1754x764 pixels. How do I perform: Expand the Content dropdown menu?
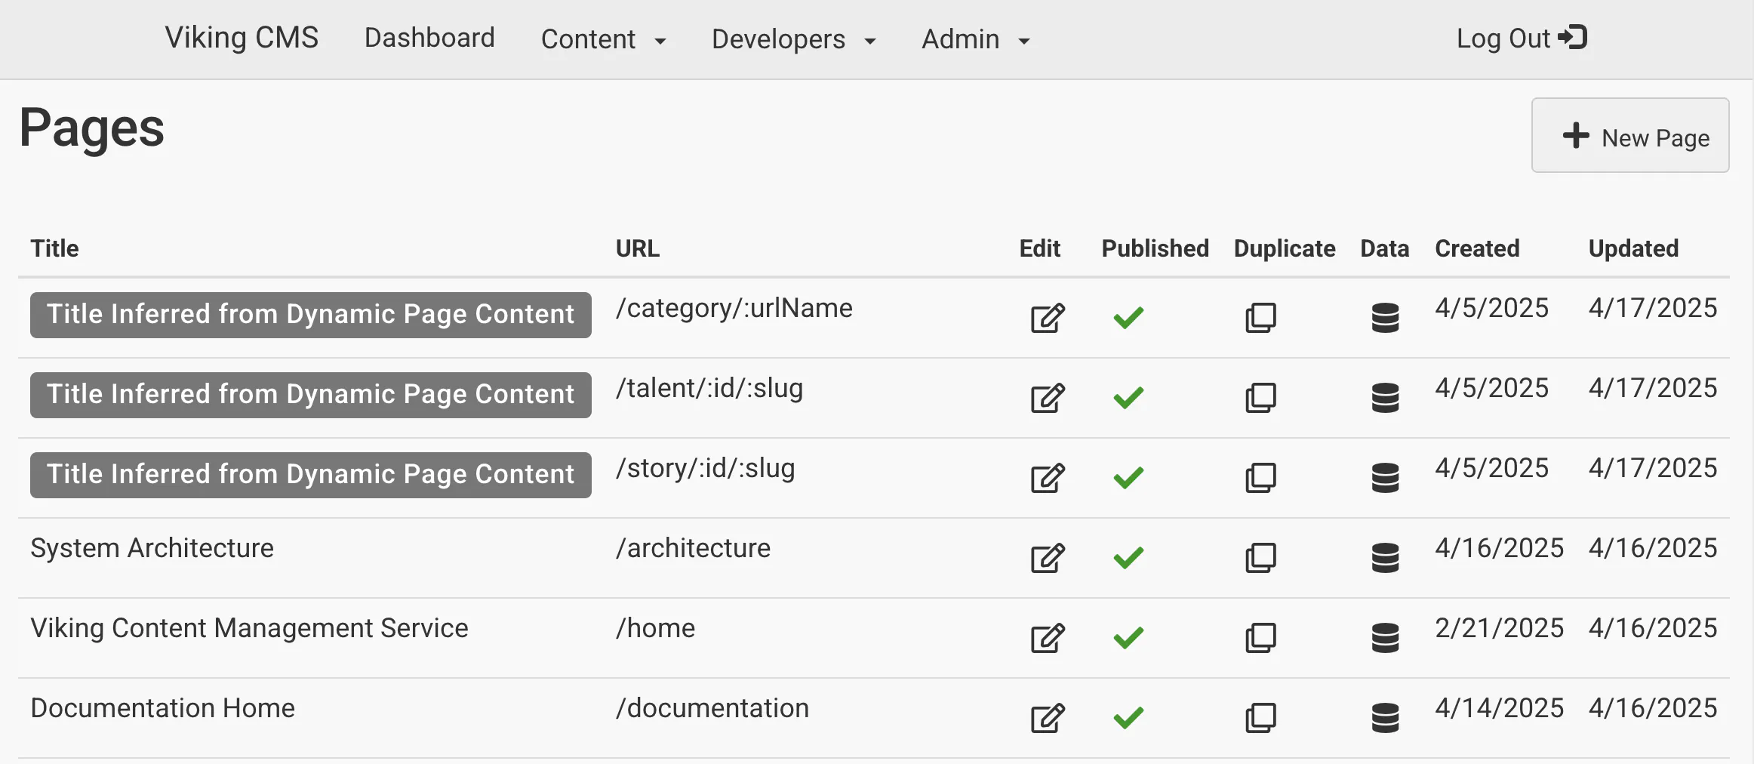[603, 39]
